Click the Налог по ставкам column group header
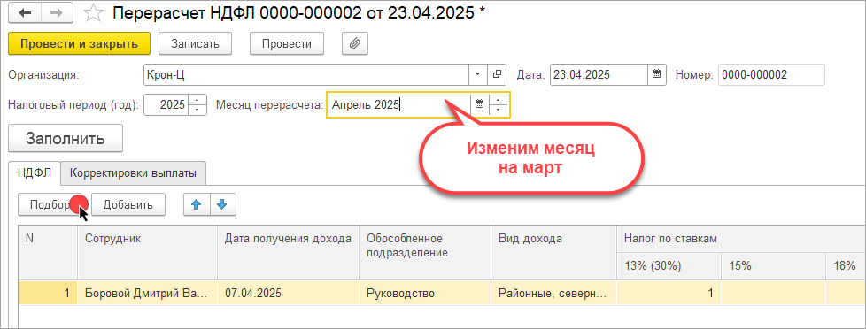Image resolution: width=866 pixels, height=329 pixels. click(x=741, y=239)
